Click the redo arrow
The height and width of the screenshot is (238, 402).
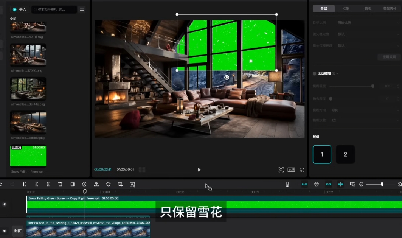click(x=12, y=184)
